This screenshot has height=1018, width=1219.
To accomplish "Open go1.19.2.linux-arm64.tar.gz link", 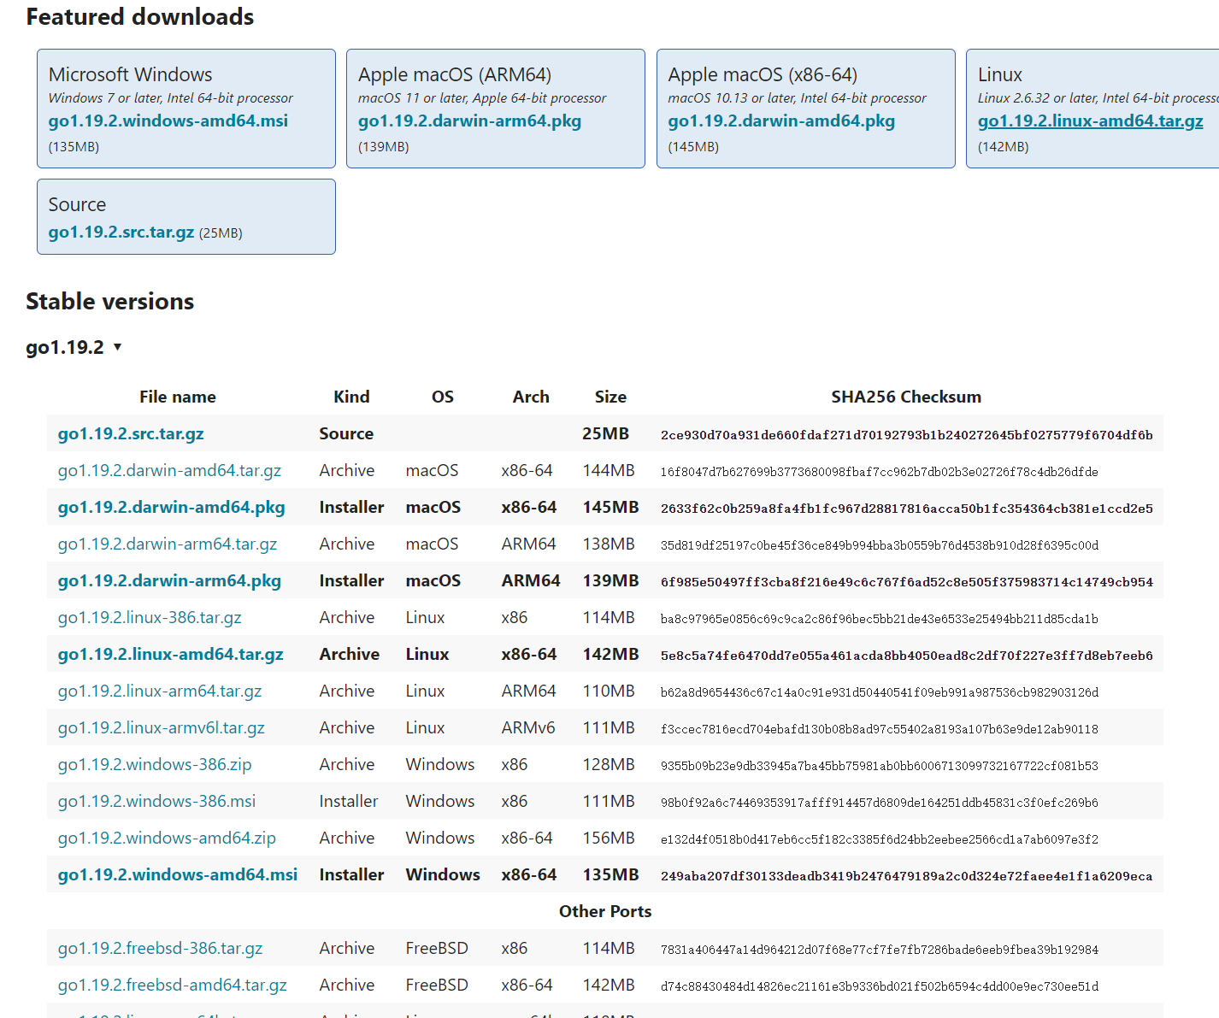I will pyautogui.click(x=160, y=691).
